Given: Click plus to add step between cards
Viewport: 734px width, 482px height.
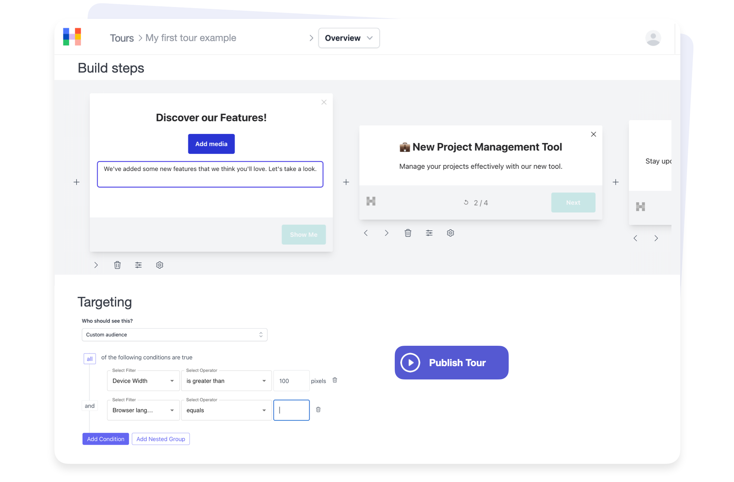Looking at the screenshot, I should click(346, 182).
